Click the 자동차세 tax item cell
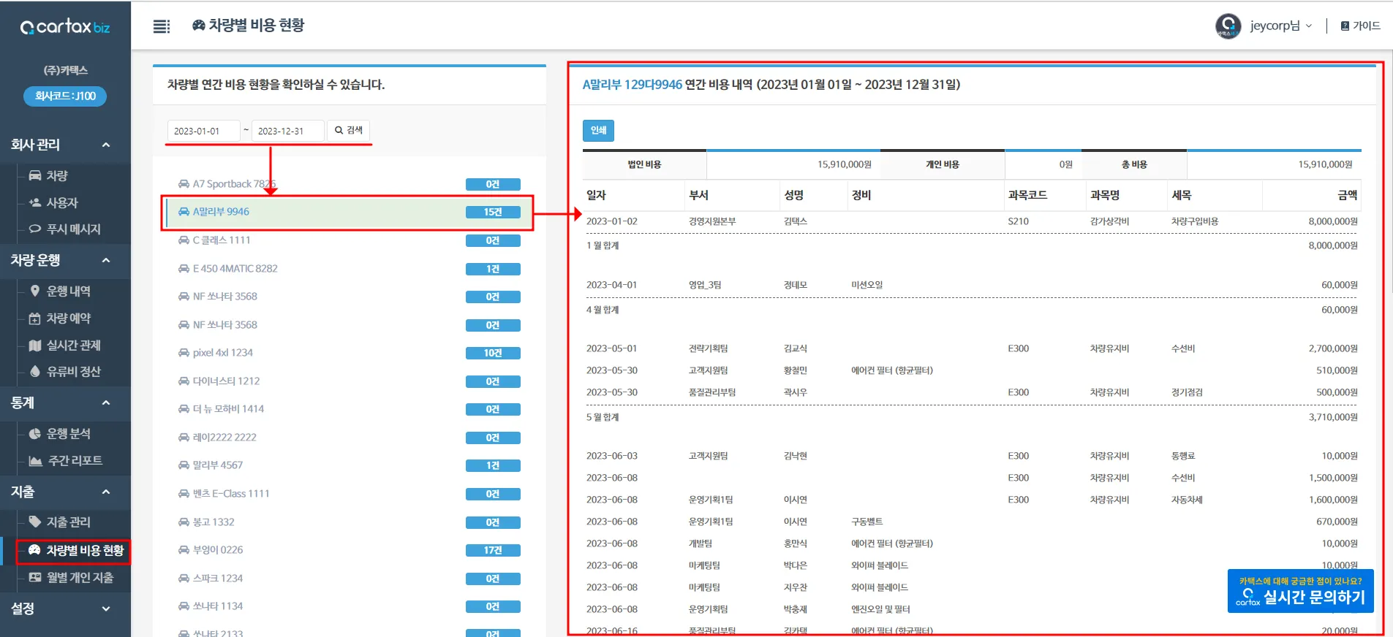 [x=1187, y=500]
